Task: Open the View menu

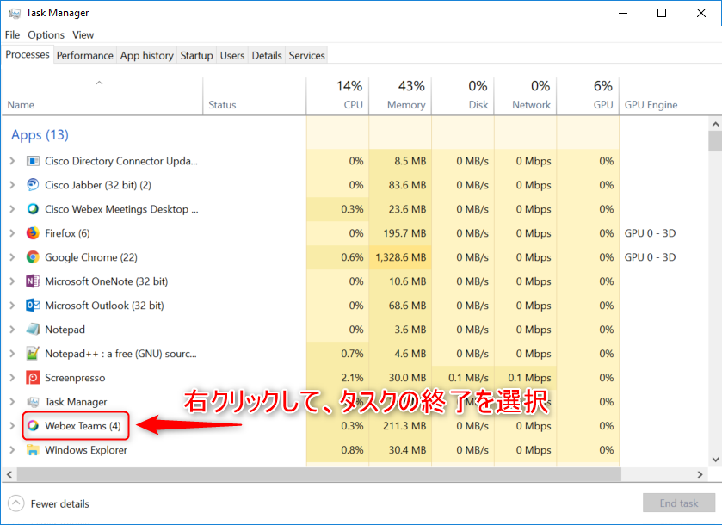Action: tap(83, 35)
